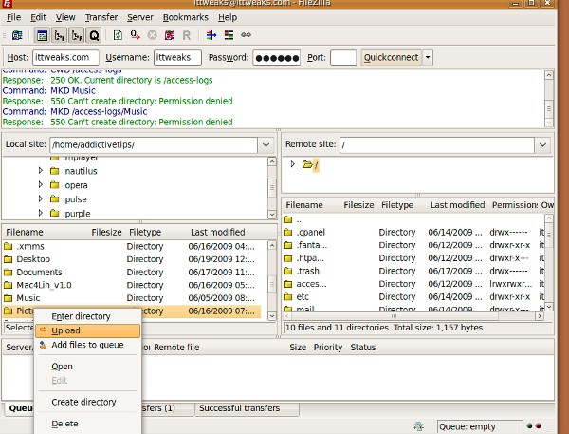The height and width of the screenshot is (434, 569).
Task: Sort remote list by Permission column
Action: [x=515, y=205]
